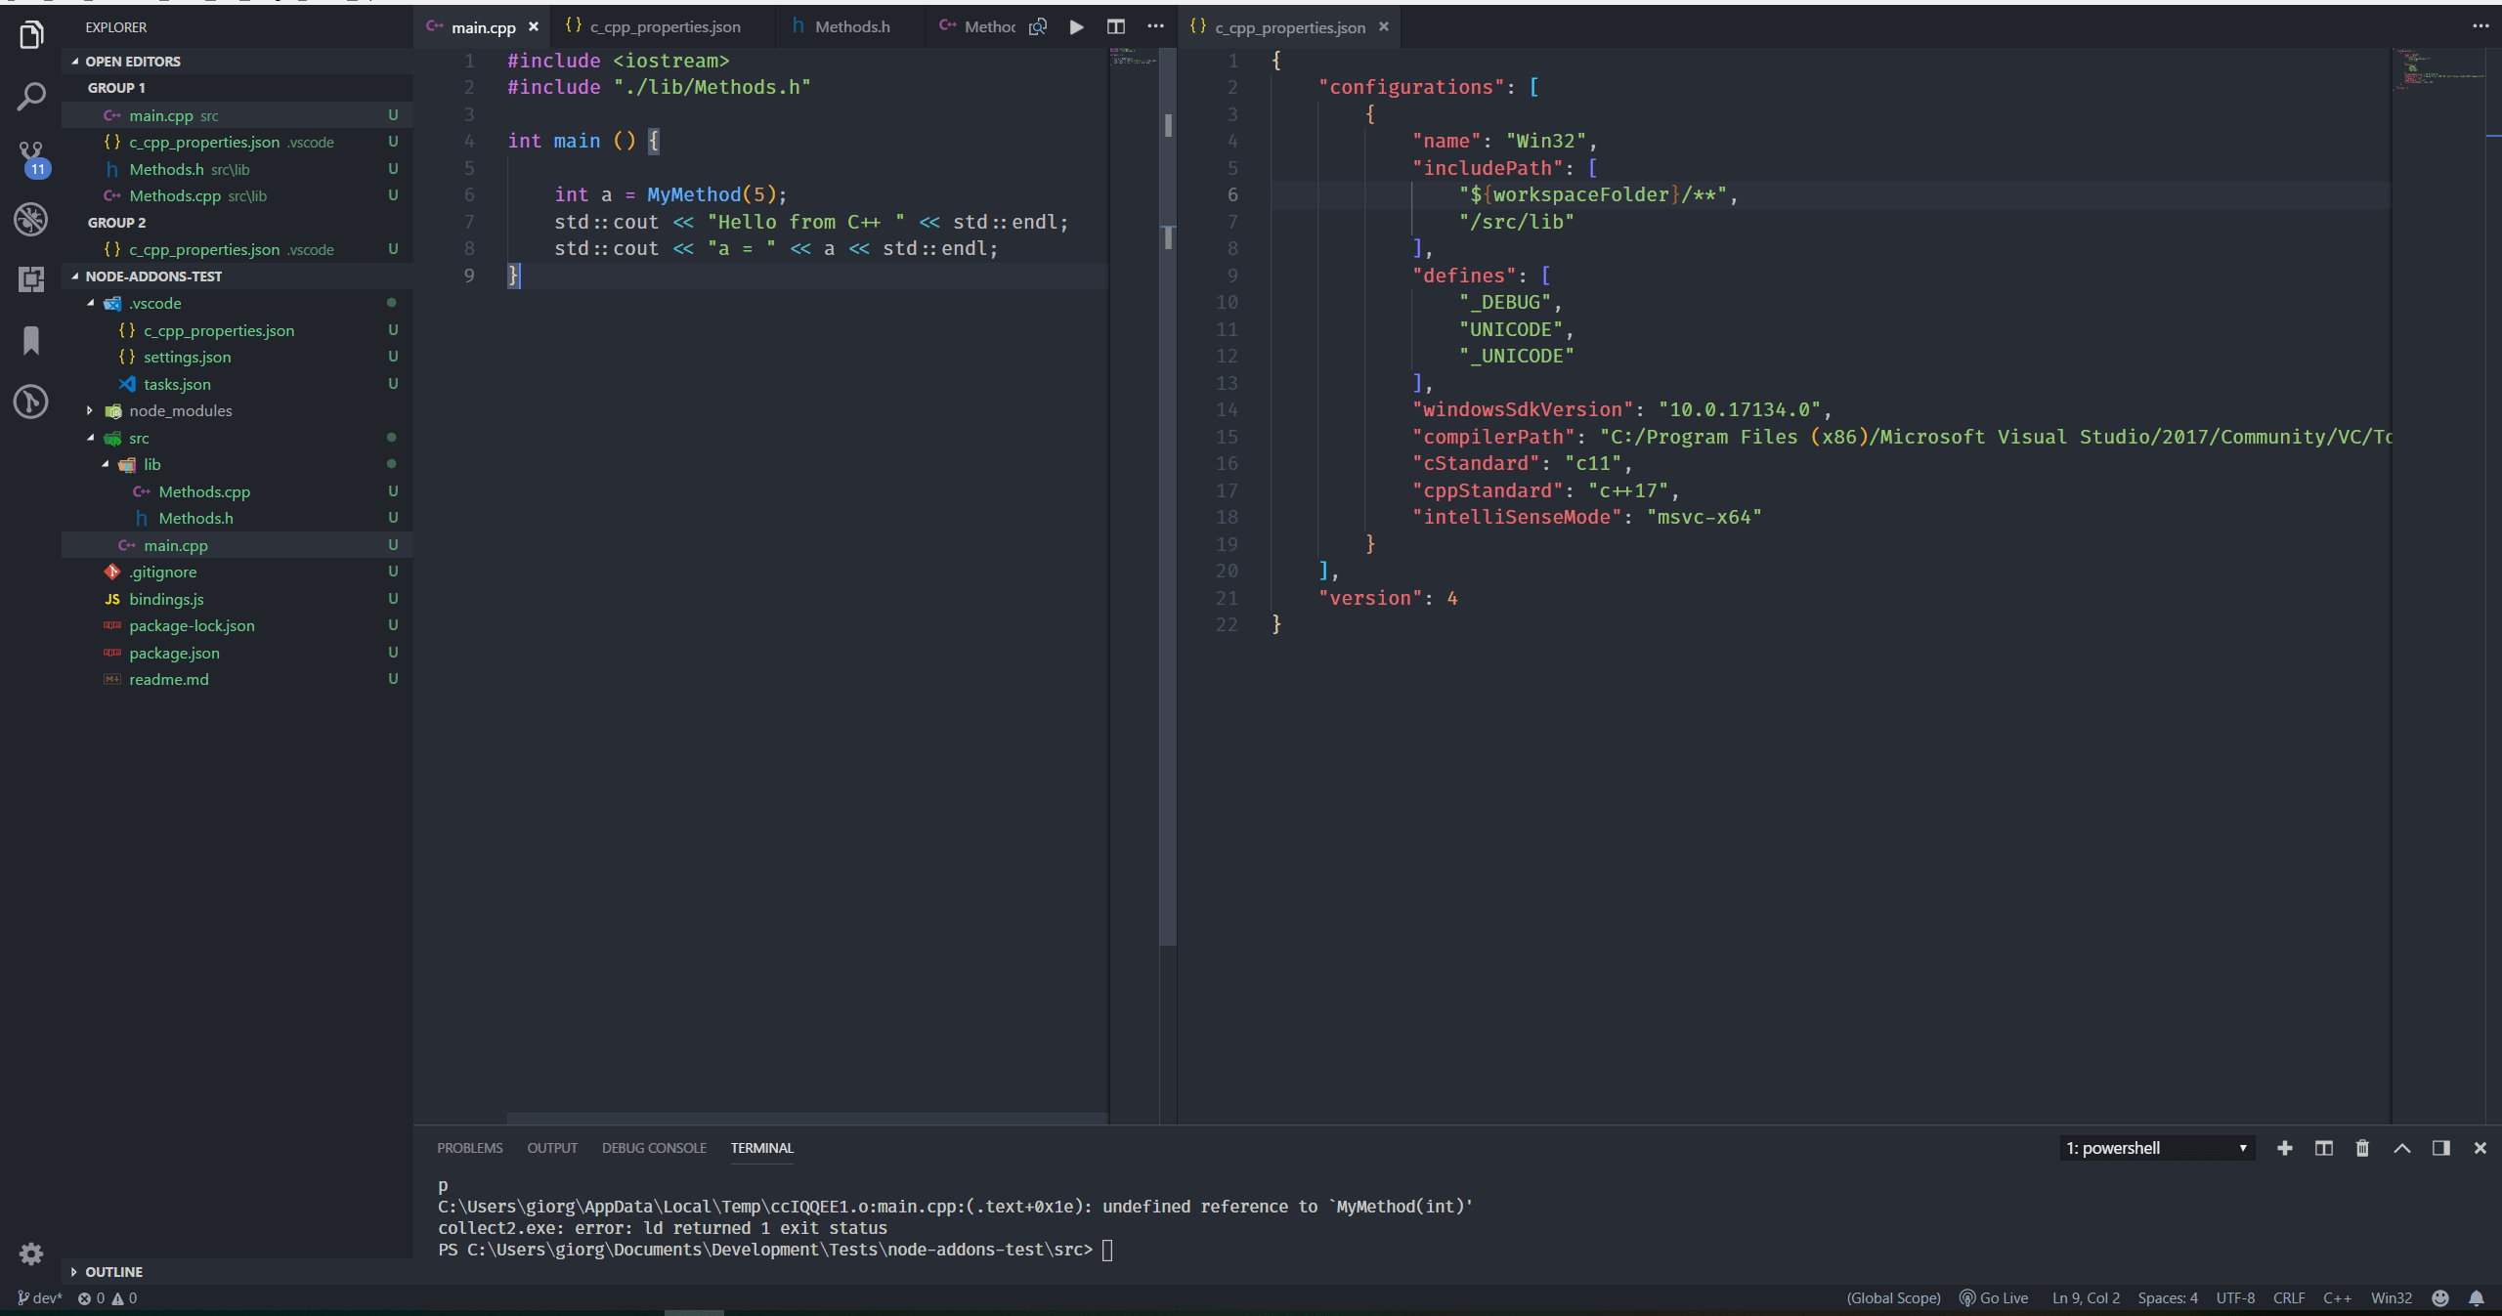Image resolution: width=2502 pixels, height=1316 pixels.
Task: Open the Extensions view icon
Action: pos(31,279)
